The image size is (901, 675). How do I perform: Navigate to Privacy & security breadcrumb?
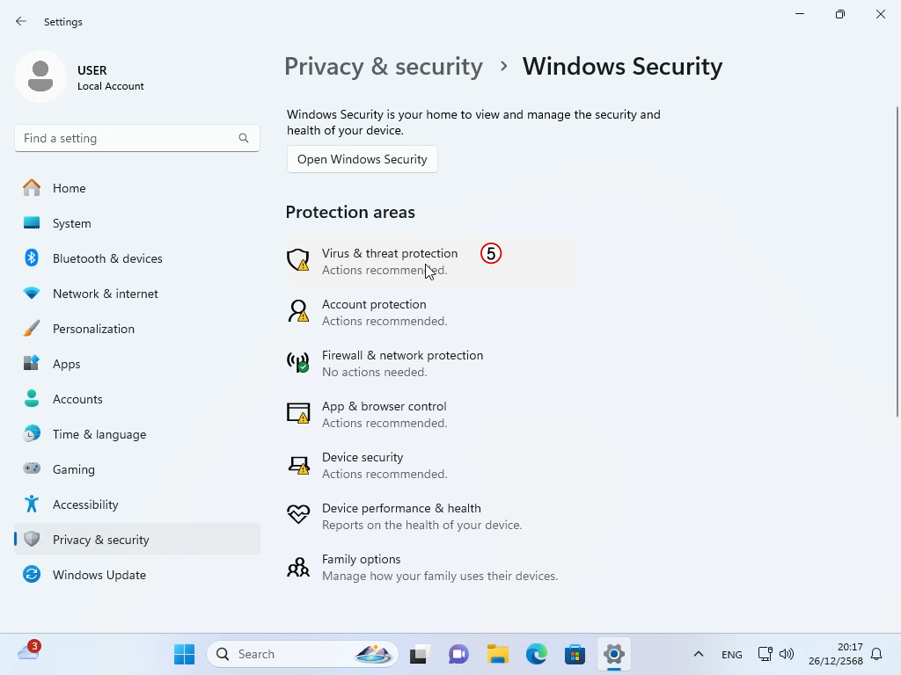pyautogui.click(x=383, y=67)
